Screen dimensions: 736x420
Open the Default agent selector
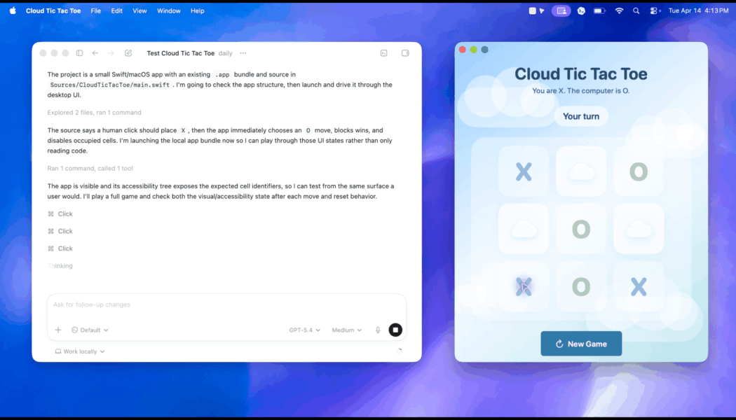tap(89, 329)
